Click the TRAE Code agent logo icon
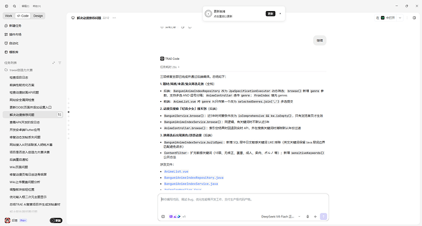422x226 pixels. pos(162,59)
